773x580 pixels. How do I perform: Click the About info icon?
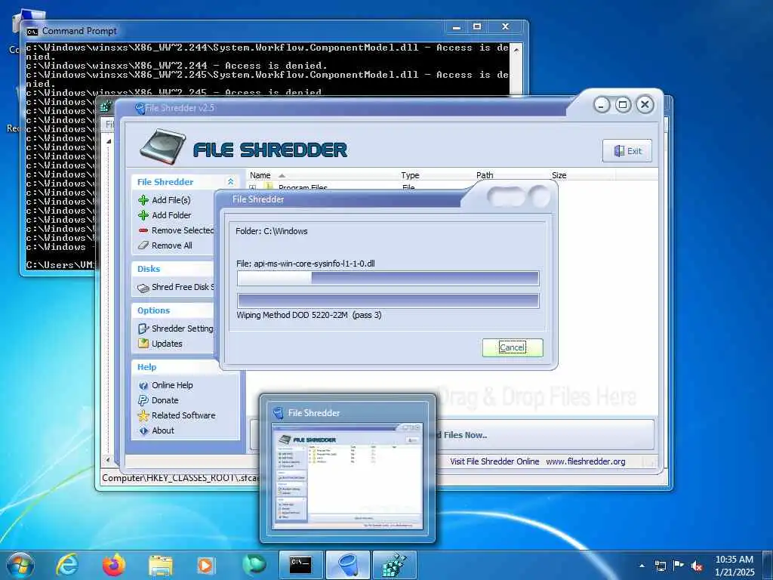(x=143, y=431)
